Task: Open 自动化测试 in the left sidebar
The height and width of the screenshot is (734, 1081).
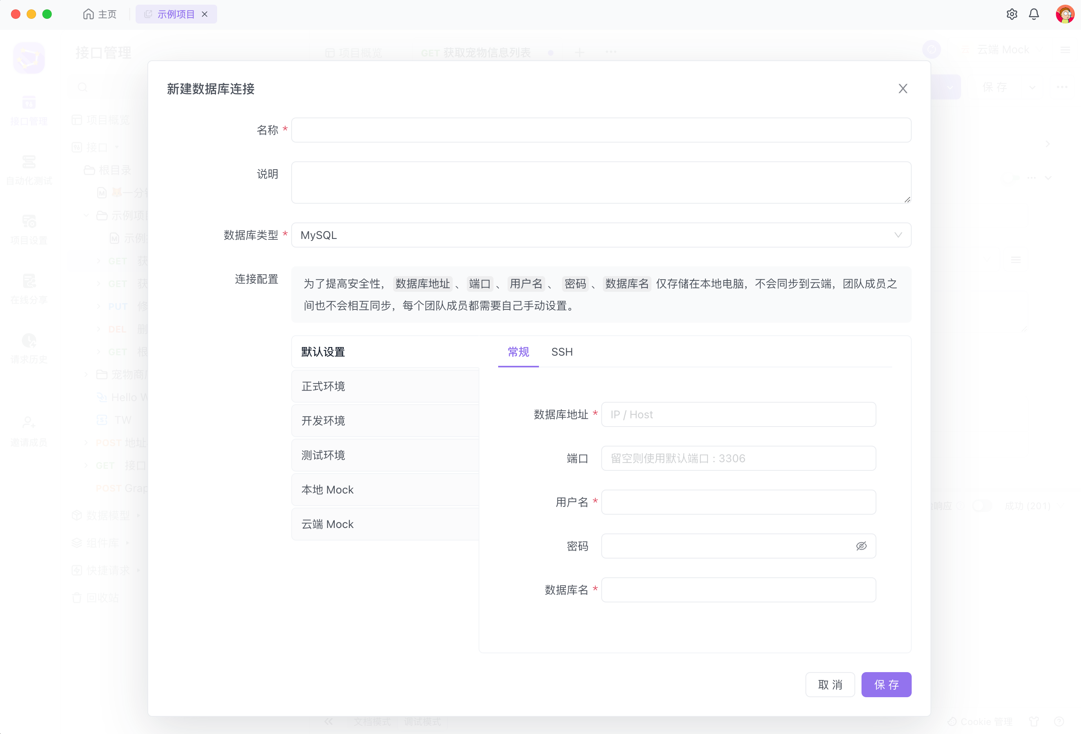Action: click(29, 171)
